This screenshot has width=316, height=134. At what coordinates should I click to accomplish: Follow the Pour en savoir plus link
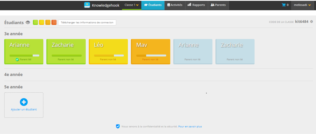[x=190, y=126]
